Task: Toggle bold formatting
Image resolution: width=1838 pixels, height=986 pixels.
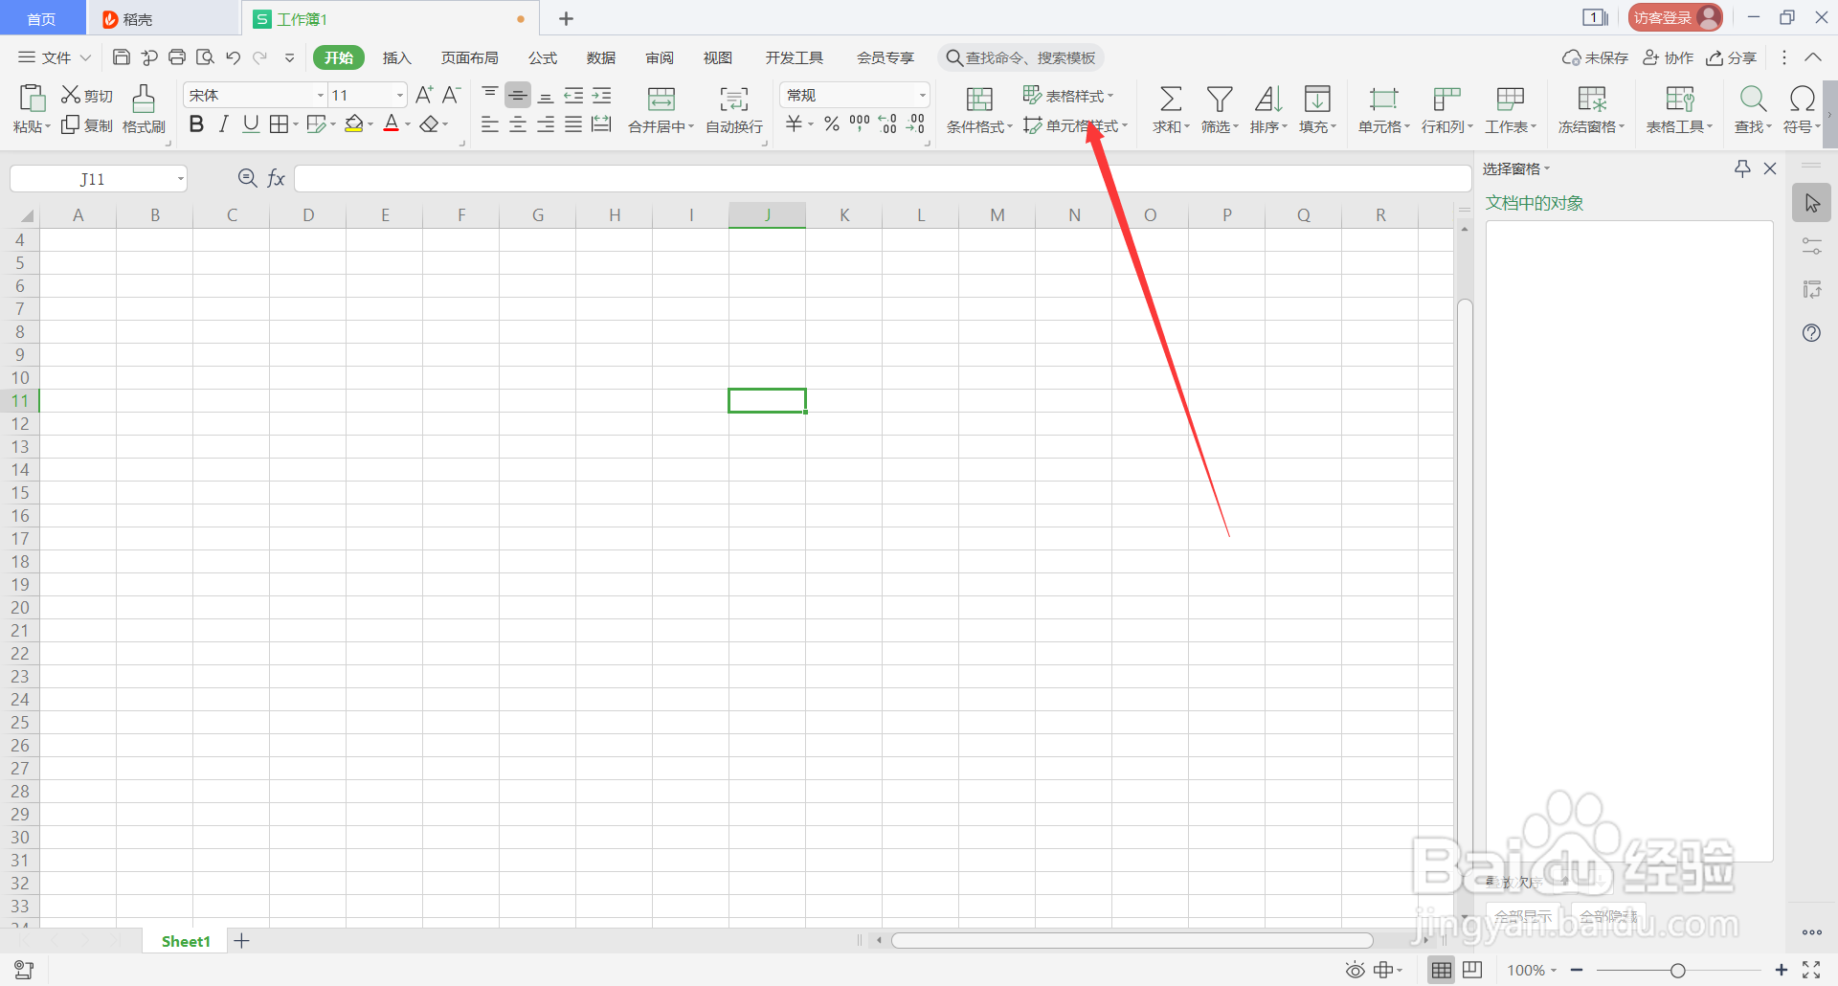Action: 196,123
